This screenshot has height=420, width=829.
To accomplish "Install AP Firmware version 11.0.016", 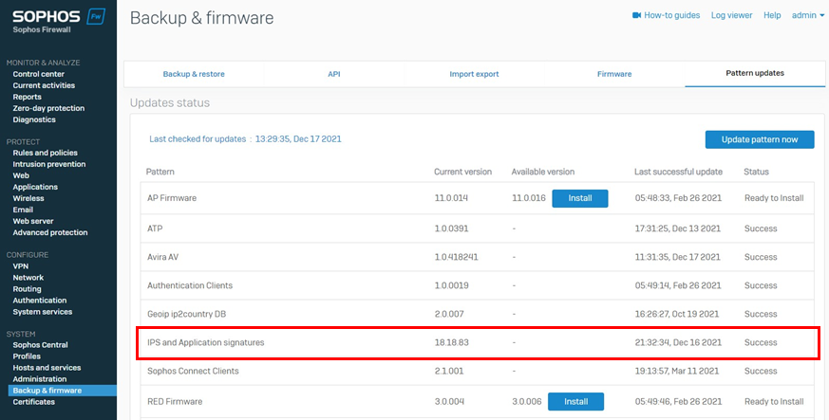I will coord(580,198).
